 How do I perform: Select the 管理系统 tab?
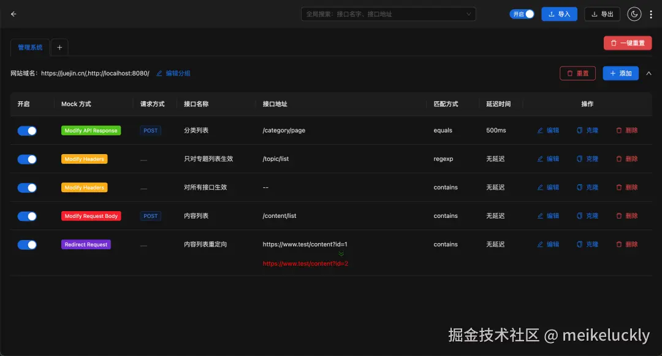[30, 47]
